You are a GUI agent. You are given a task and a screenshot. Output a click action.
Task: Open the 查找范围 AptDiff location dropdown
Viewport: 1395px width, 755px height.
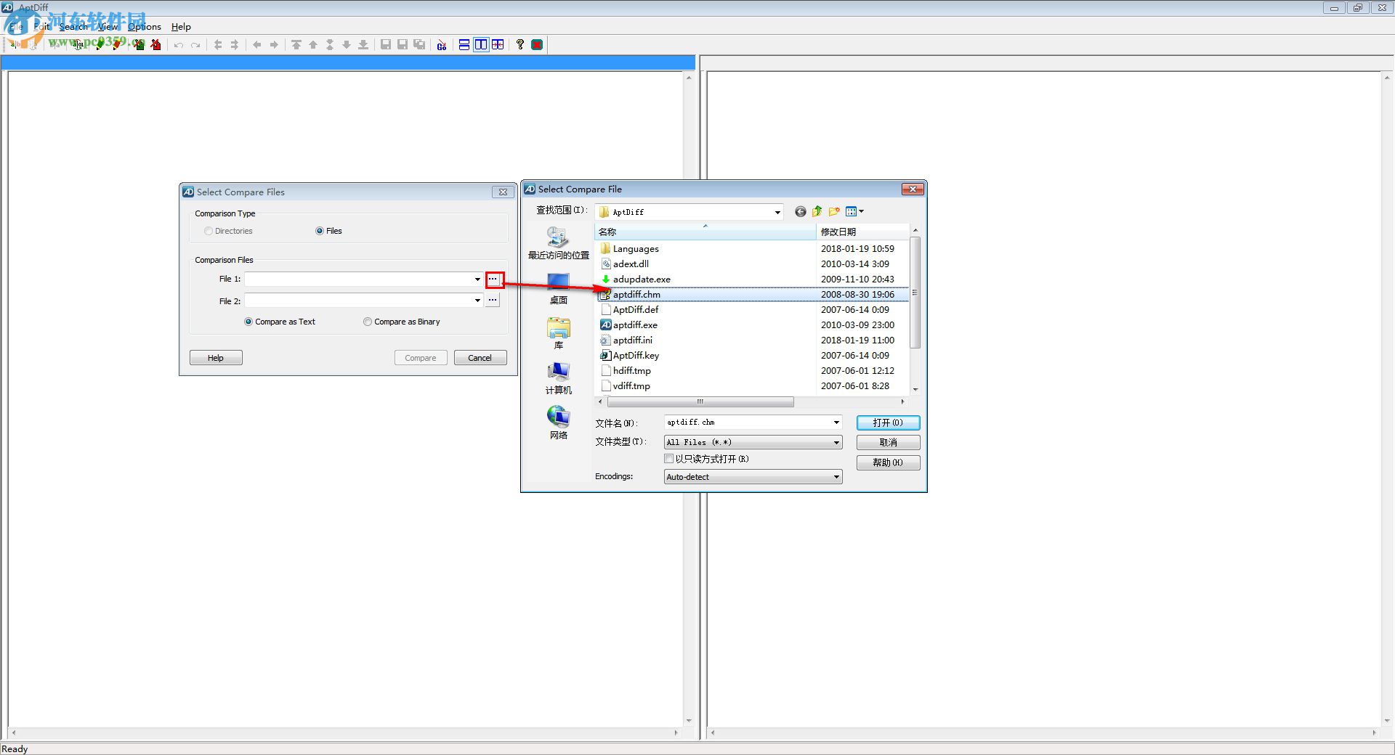(x=777, y=212)
